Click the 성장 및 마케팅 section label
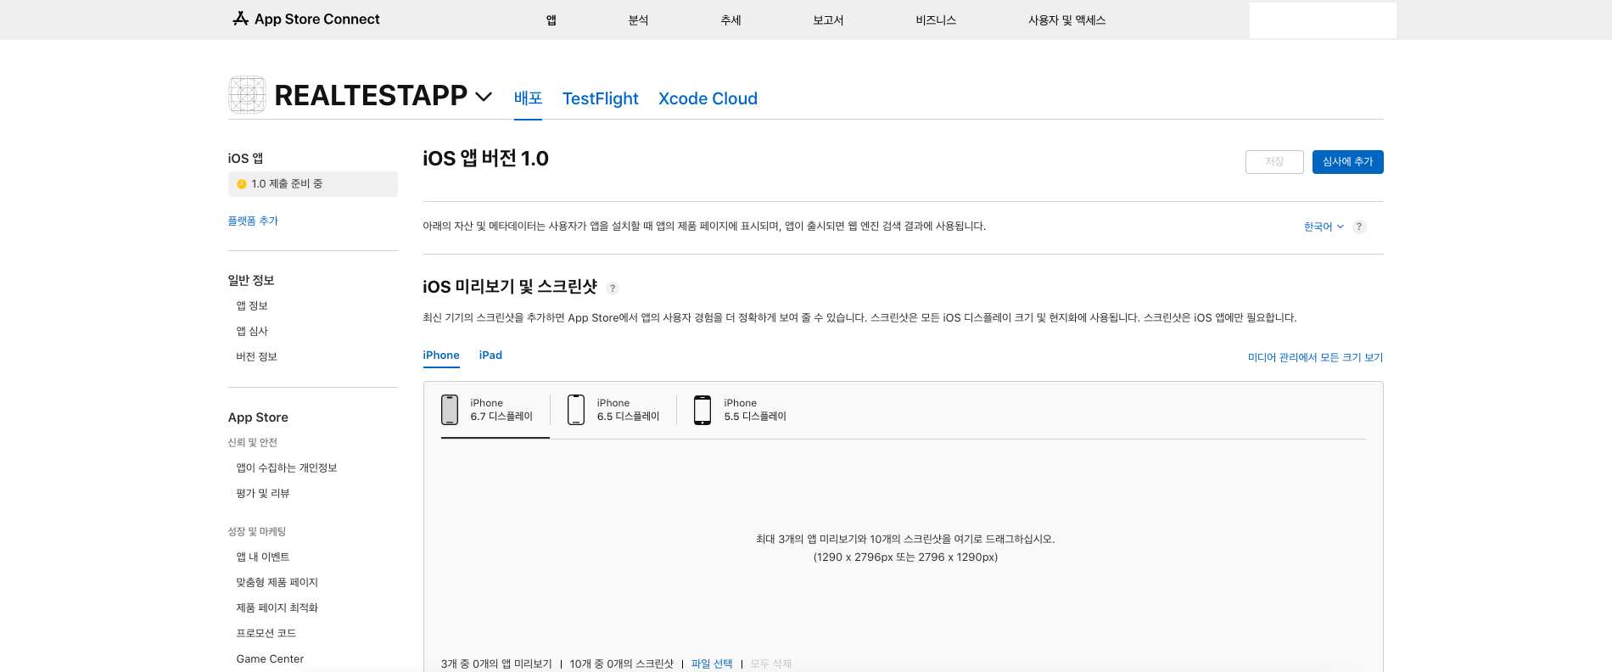The height and width of the screenshot is (672, 1612). pos(256,531)
